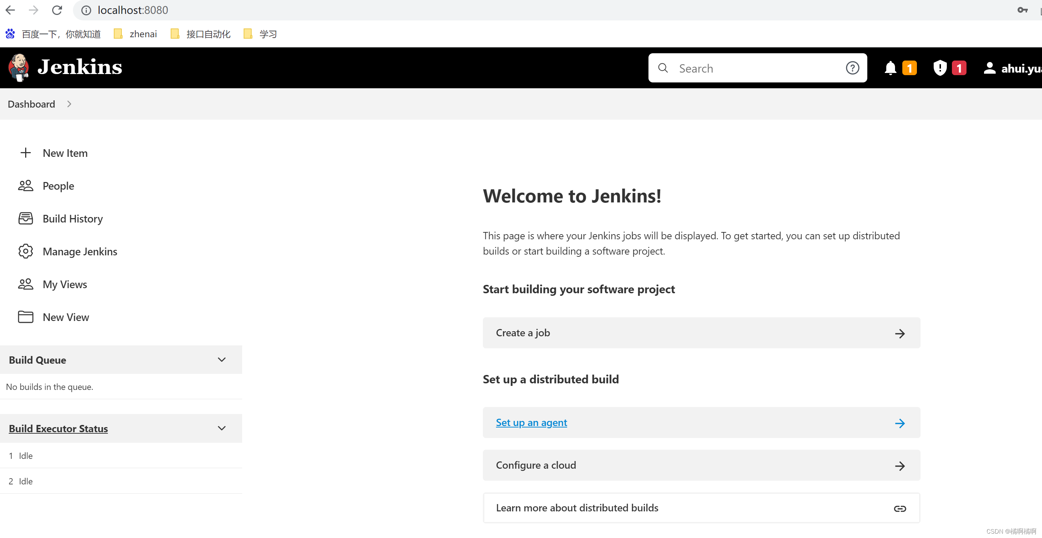Click the Create a job button
This screenshot has width=1042, height=538.
pyautogui.click(x=701, y=333)
